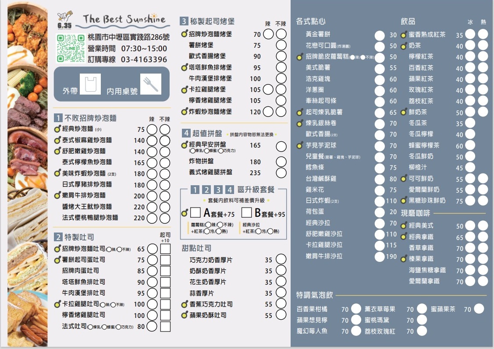Click the fork icon beside 內用桌號
This screenshot has width=494, height=349.
(x=150, y=83)
